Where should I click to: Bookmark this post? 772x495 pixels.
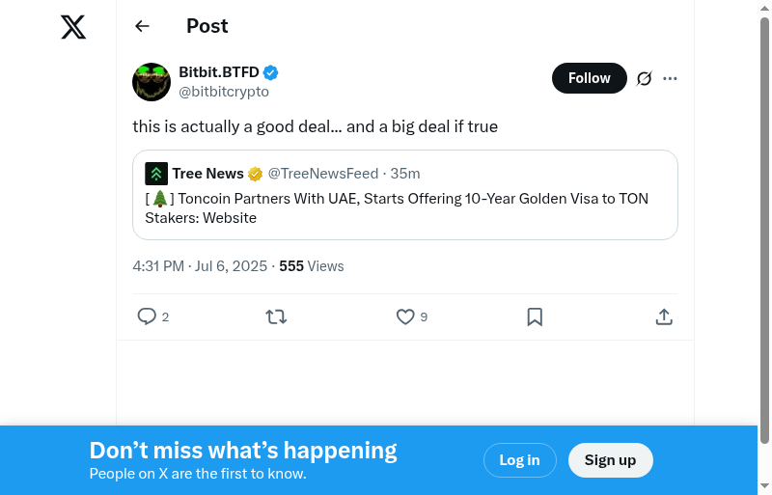coord(535,316)
